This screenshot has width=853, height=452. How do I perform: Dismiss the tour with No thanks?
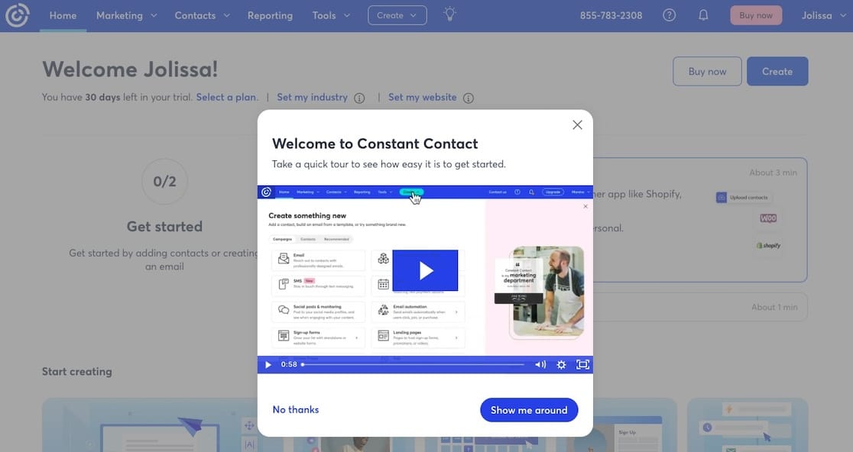(296, 410)
